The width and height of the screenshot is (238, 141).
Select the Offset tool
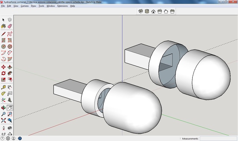coord(10,79)
